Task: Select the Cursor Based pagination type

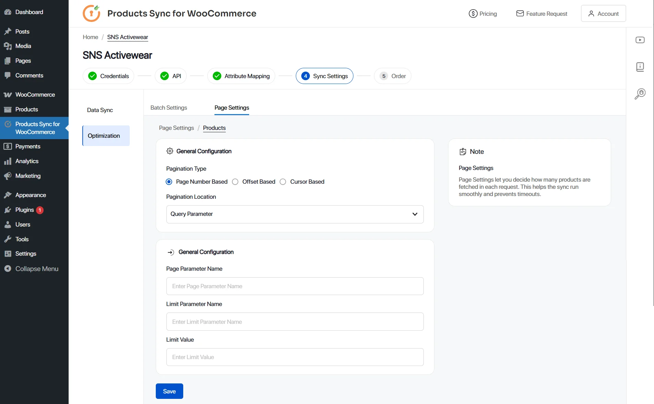Action: coord(283,182)
